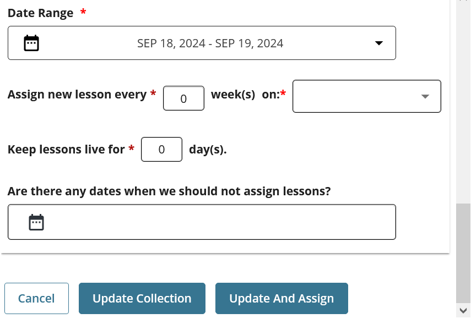Screen dimensions: 471x335
Task: Click the Update And Assign button
Action: click(x=281, y=299)
